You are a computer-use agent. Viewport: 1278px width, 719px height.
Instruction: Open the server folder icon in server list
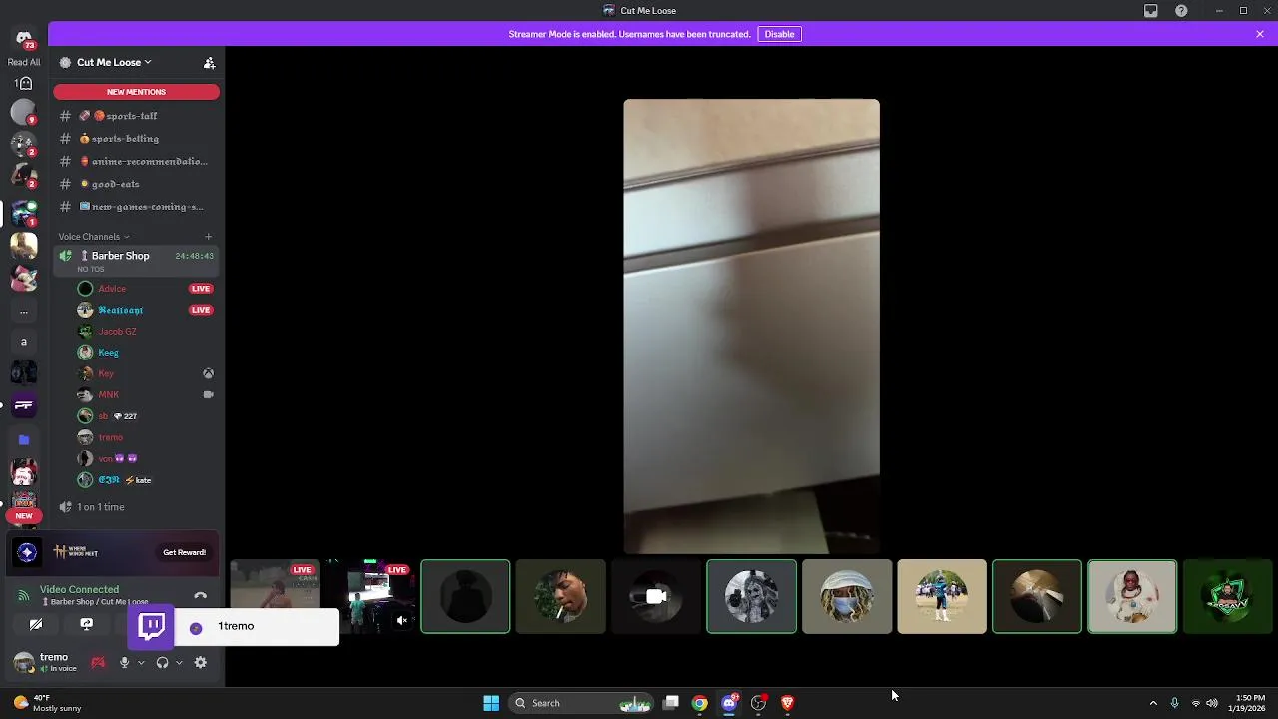(24, 439)
